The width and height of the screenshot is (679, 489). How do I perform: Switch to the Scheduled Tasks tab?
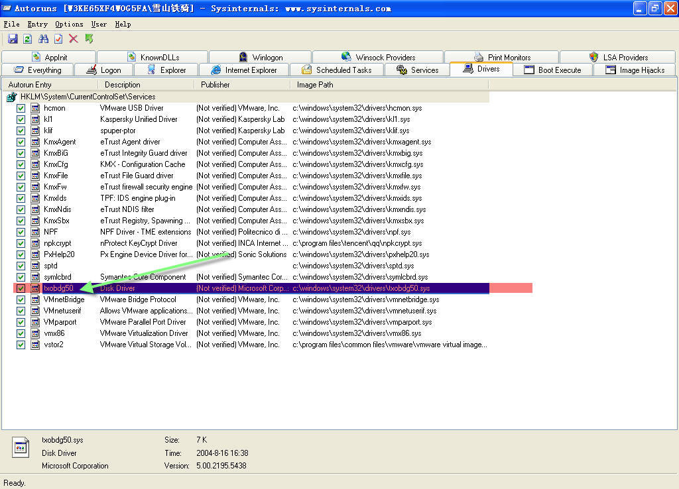click(336, 70)
